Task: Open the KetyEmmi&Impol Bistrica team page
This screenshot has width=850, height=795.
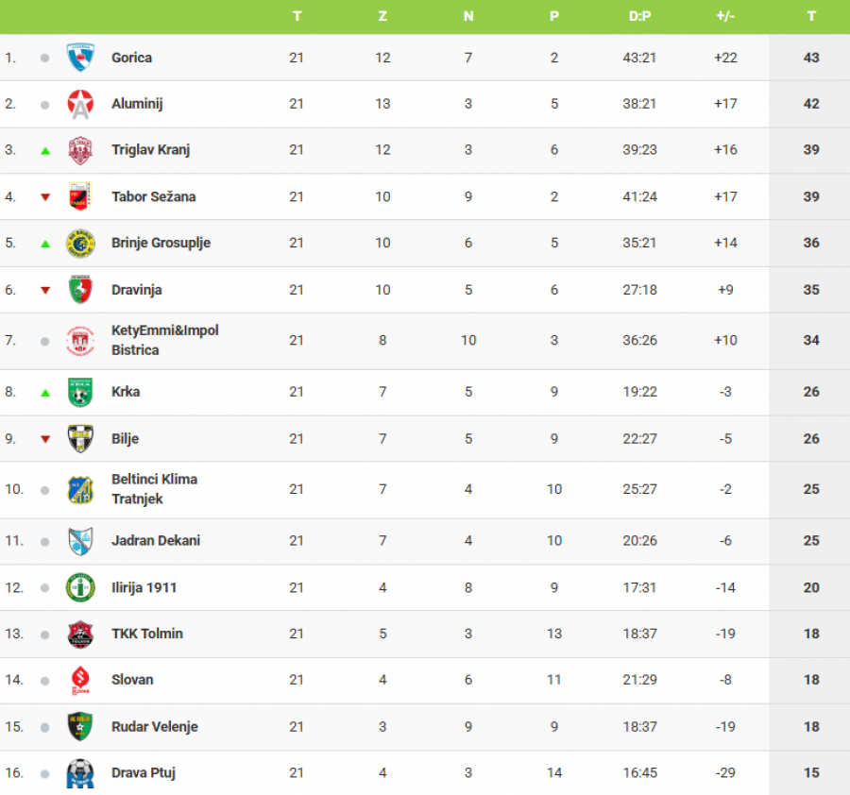Action: pos(164,340)
